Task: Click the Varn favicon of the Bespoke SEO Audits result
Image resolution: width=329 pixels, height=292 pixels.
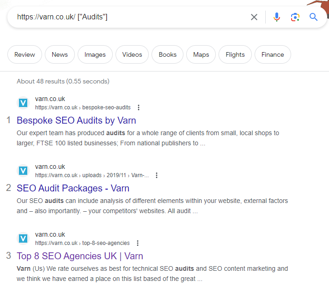Action: coord(23,103)
